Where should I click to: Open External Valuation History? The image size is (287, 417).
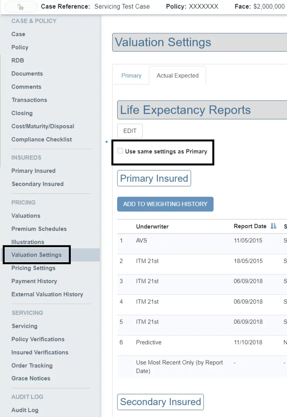pyautogui.click(x=47, y=294)
